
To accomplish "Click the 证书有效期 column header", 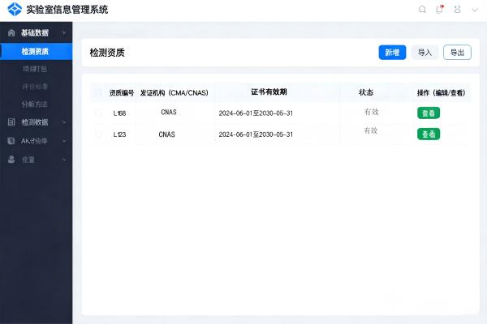I will (x=269, y=92).
